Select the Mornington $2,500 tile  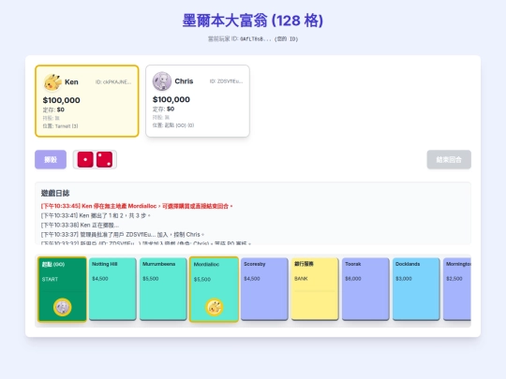click(457, 289)
